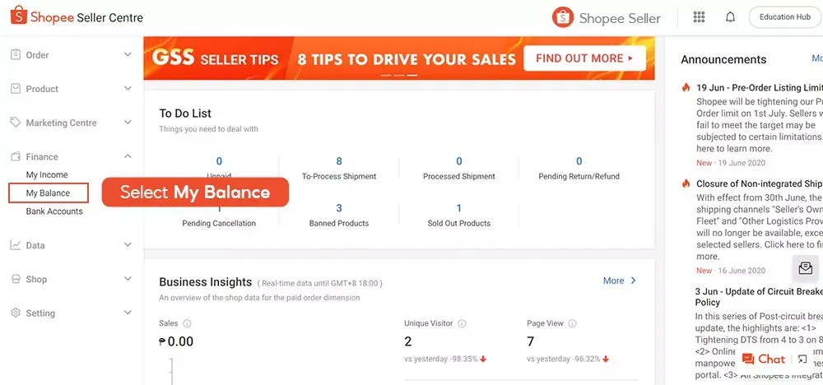Open the mail feedback floating icon
The image size is (823, 385).
tap(805, 268)
